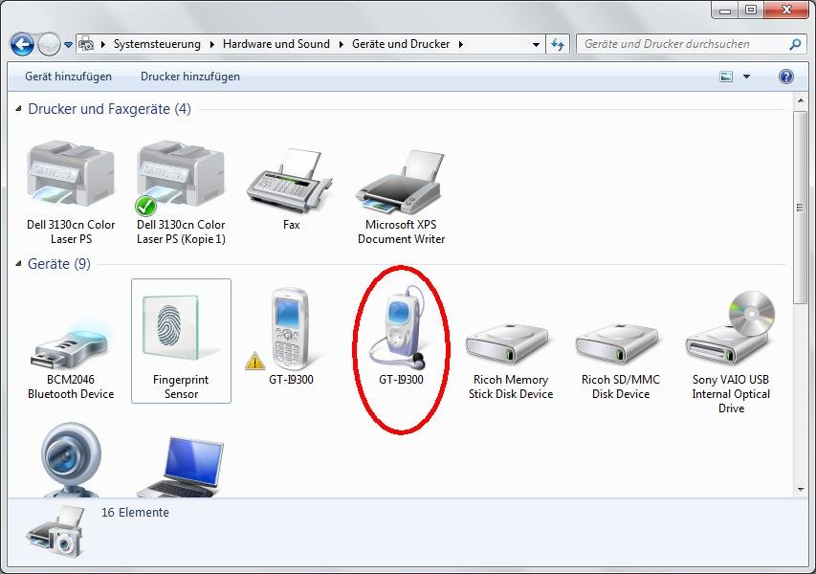Click Gerät hinzufügen button

coord(68,77)
